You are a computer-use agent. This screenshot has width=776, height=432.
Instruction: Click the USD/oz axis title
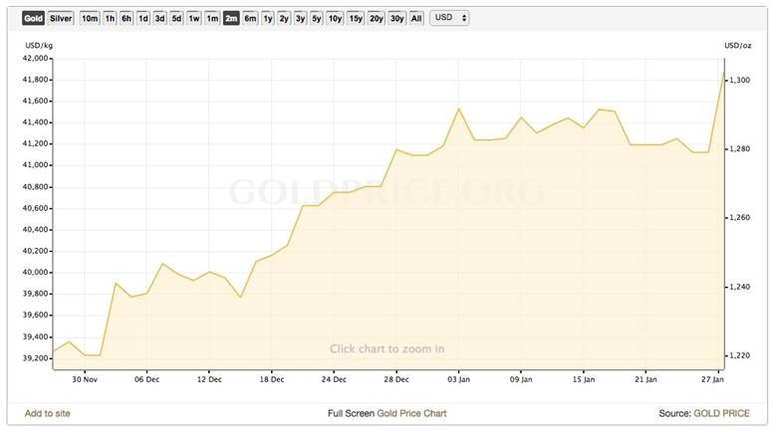pos(738,46)
